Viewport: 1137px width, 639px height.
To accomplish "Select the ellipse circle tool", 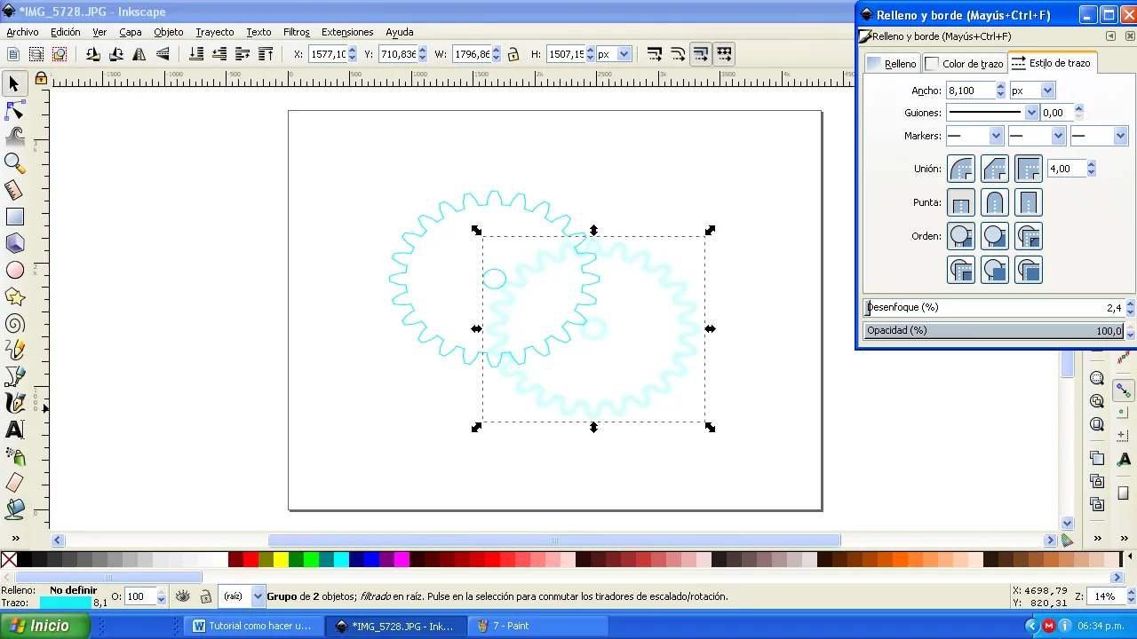I will point(14,270).
